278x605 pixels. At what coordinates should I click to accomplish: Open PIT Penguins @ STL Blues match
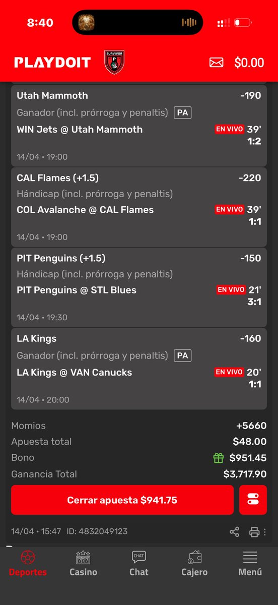tap(77, 290)
